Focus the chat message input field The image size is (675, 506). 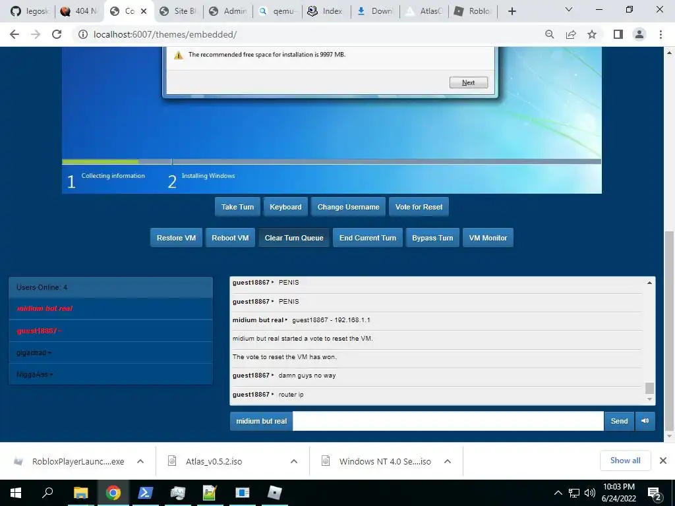[448, 421]
